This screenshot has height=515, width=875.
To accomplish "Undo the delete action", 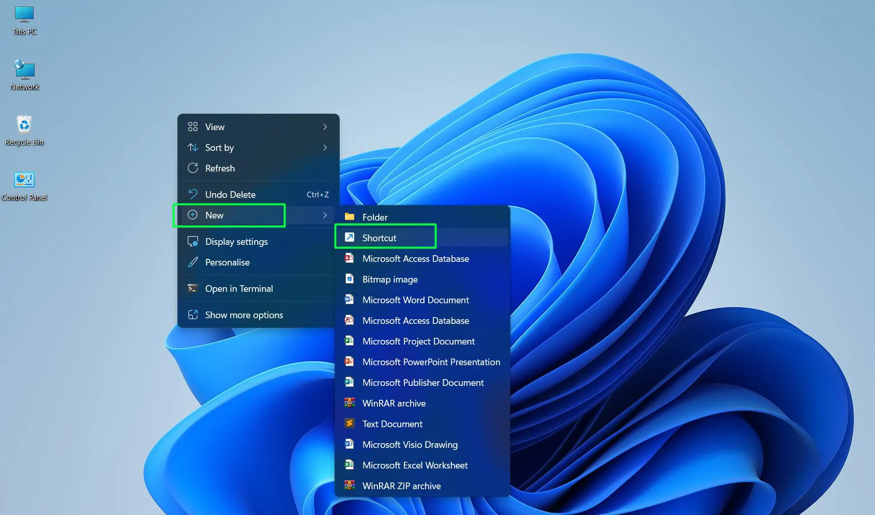I will pos(230,194).
